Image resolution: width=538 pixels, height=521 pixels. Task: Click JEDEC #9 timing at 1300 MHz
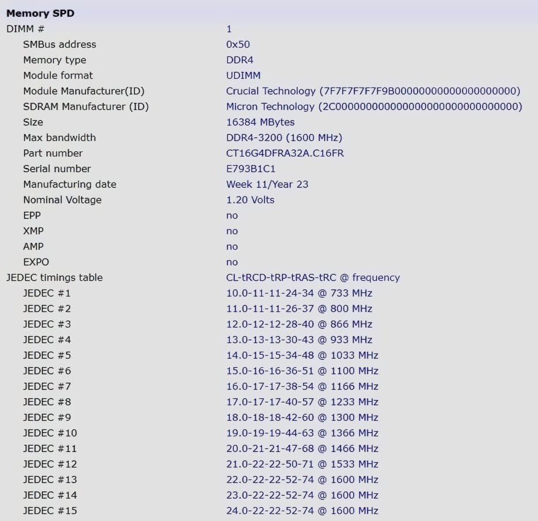pyautogui.click(x=302, y=417)
